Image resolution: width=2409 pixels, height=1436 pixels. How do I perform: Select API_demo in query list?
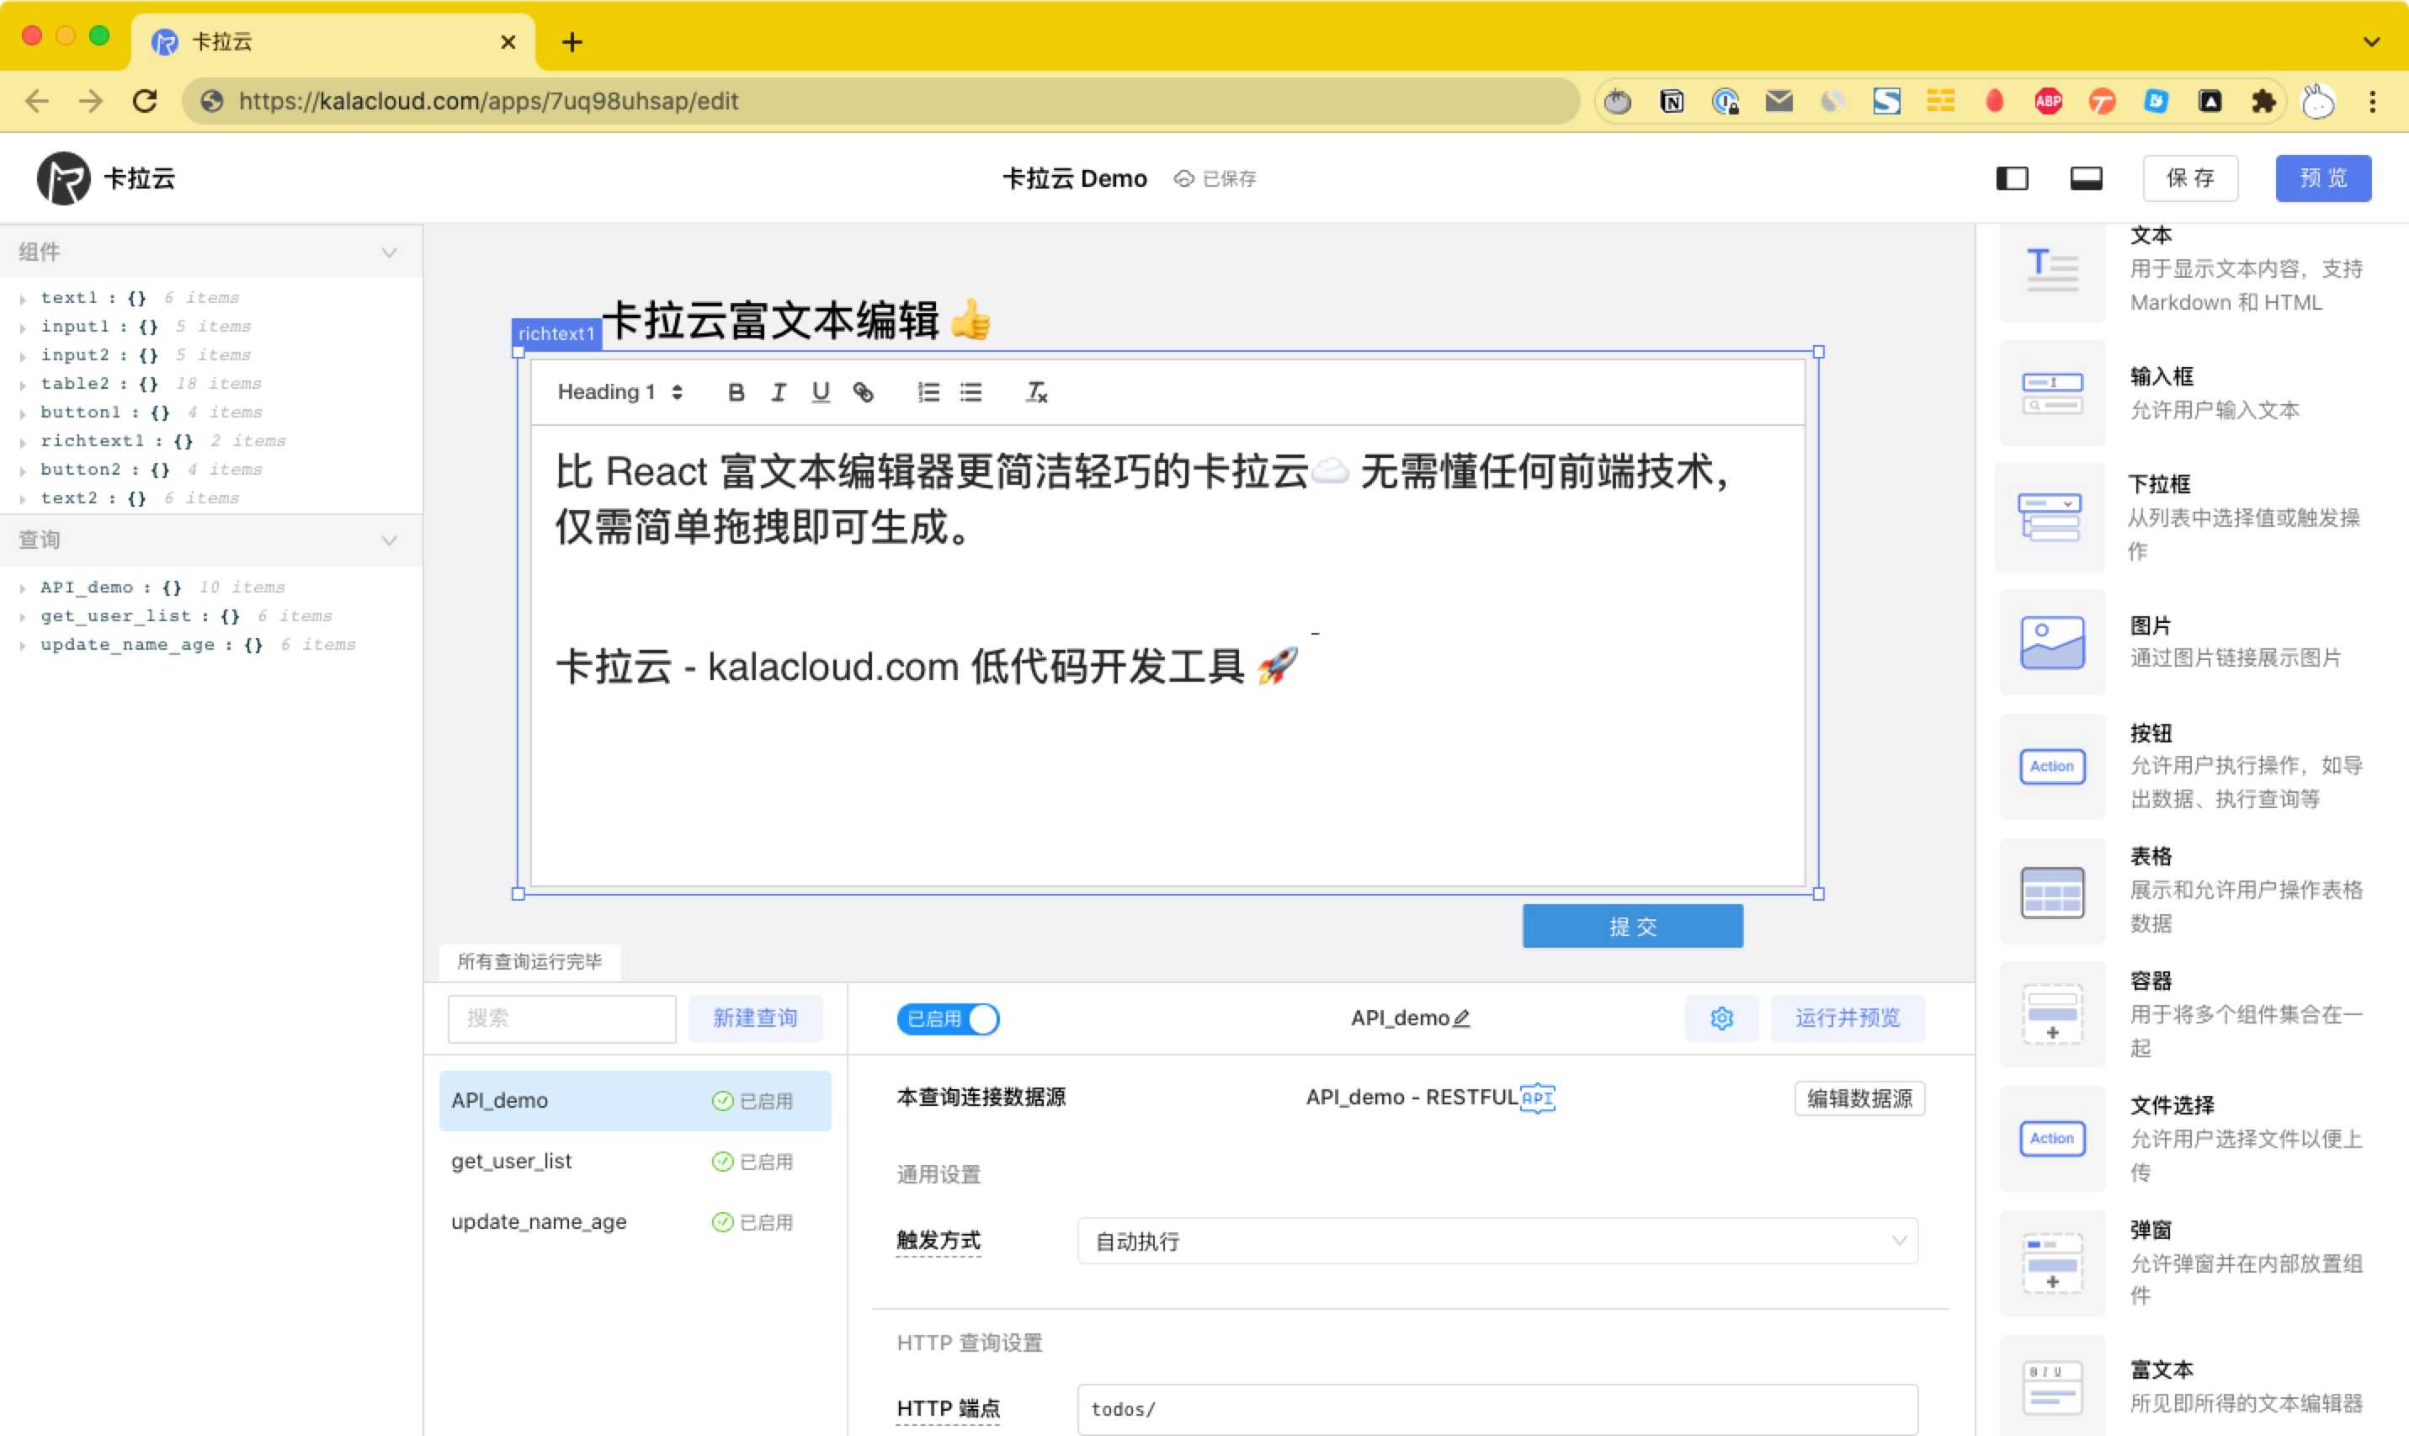(x=635, y=1100)
